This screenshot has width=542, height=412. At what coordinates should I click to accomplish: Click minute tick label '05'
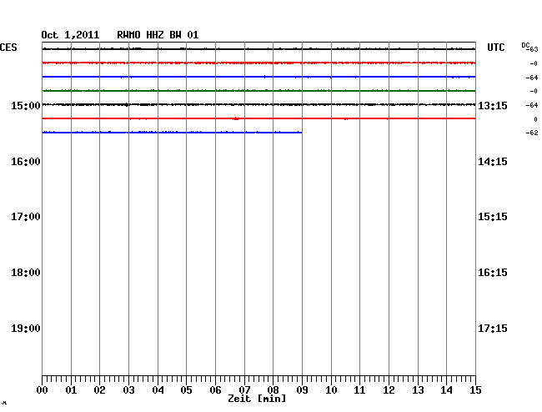[186, 390]
